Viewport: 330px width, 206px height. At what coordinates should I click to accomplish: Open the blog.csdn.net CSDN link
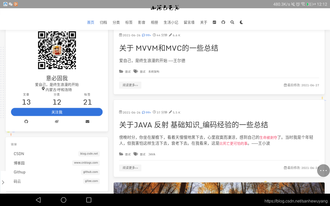[89, 153]
